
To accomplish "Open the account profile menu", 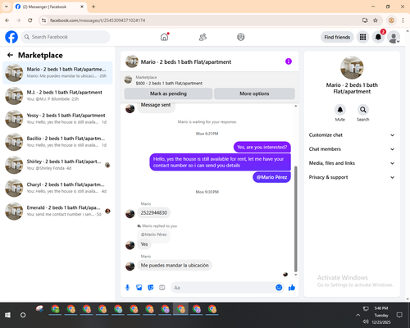I will tap(394, 37).
